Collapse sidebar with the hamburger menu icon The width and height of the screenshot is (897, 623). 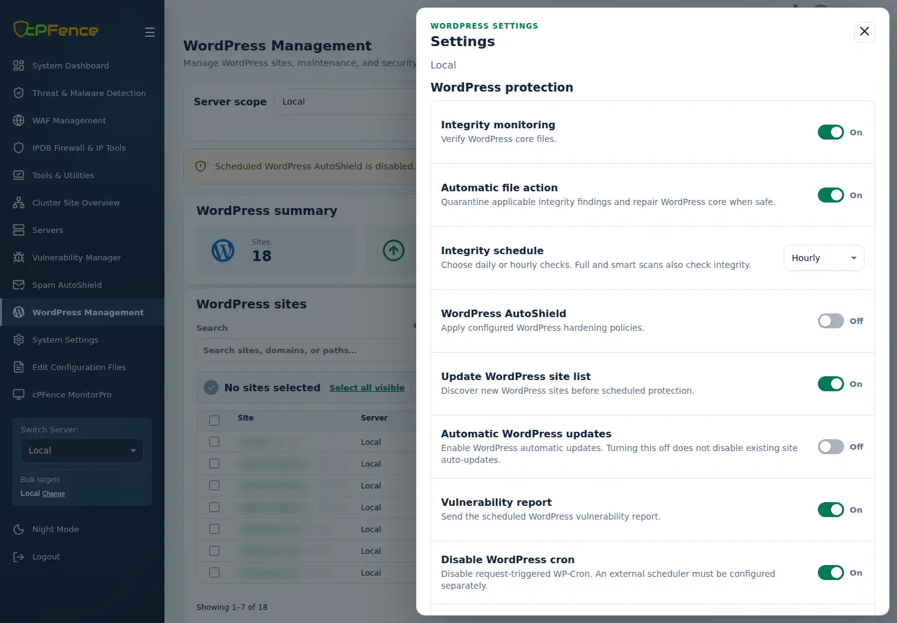[x=149, y=32]
